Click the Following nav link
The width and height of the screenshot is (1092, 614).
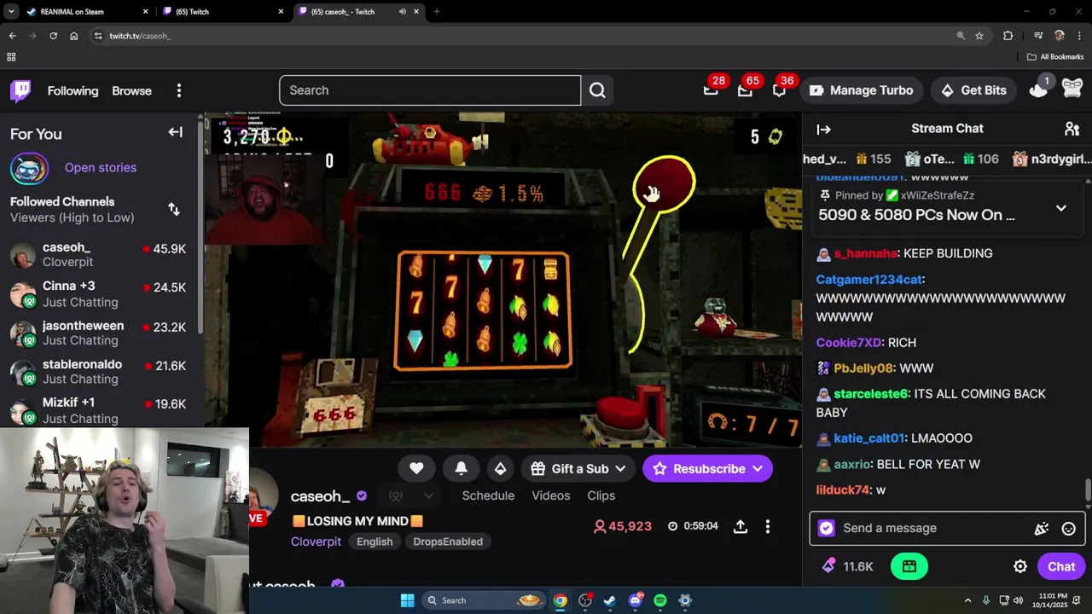73,90
